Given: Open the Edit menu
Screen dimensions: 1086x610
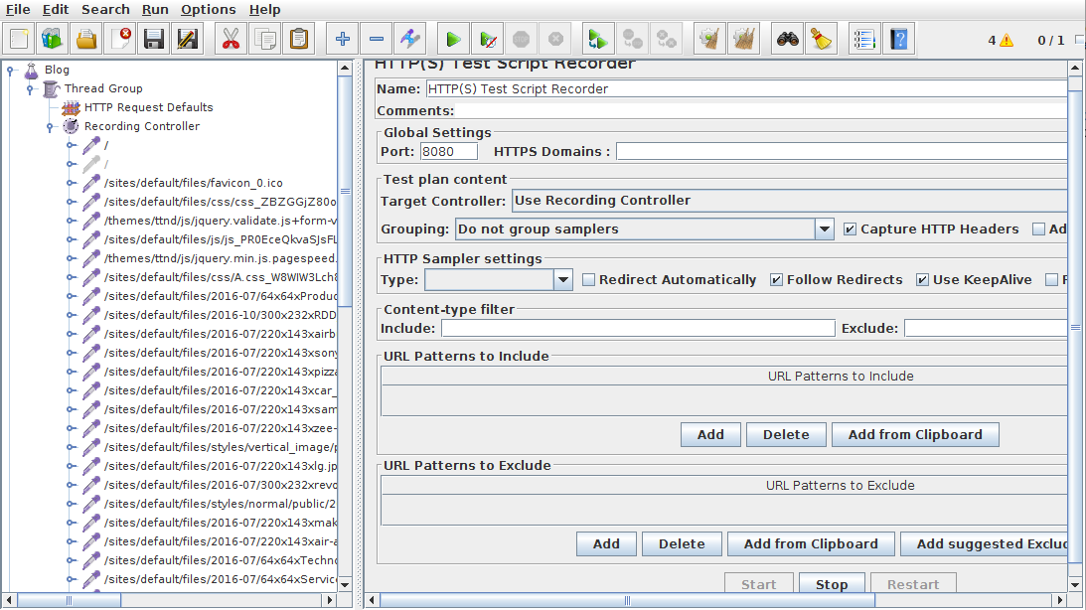Looking at the screenshot, I should 56,10.
